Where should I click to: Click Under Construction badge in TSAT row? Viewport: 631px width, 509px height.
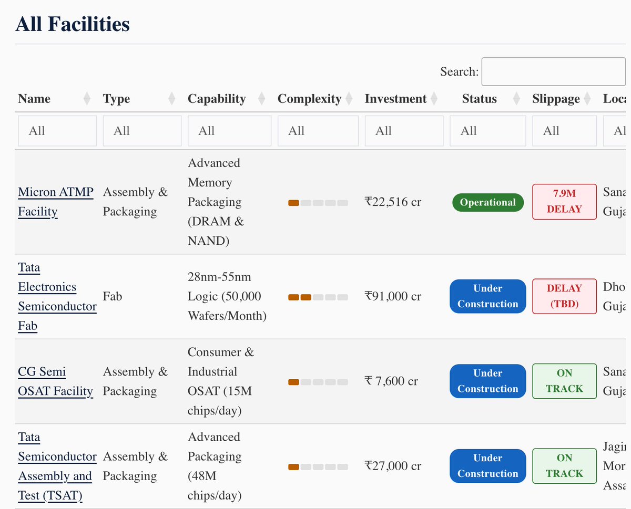pos(488,466)
